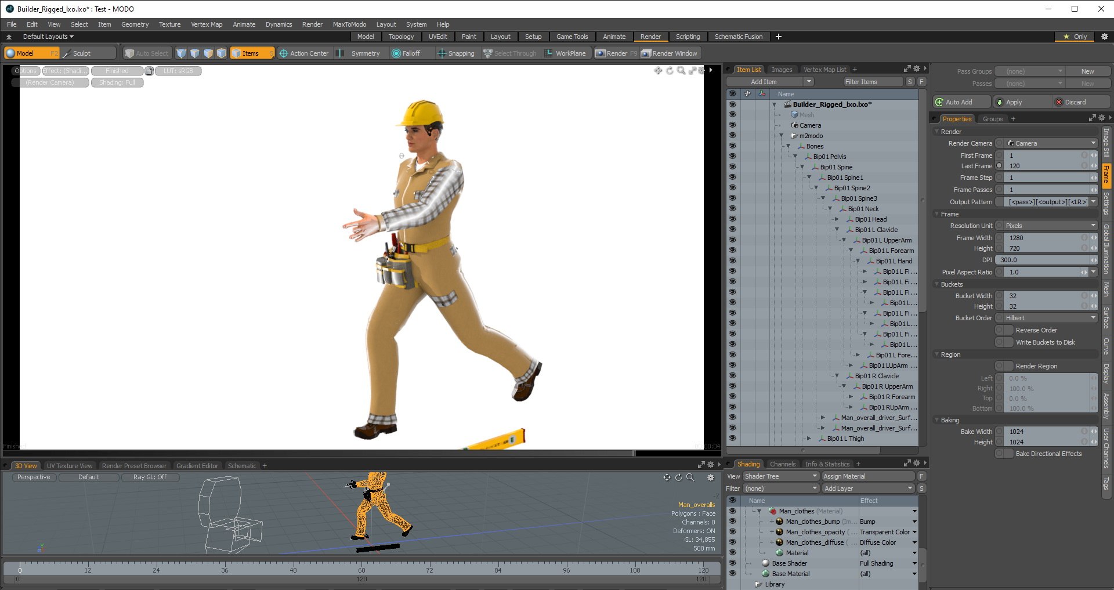Open the Render Camera dropdown
The width and height of the screenshot is (1114, 590).
coord(1051,143)
